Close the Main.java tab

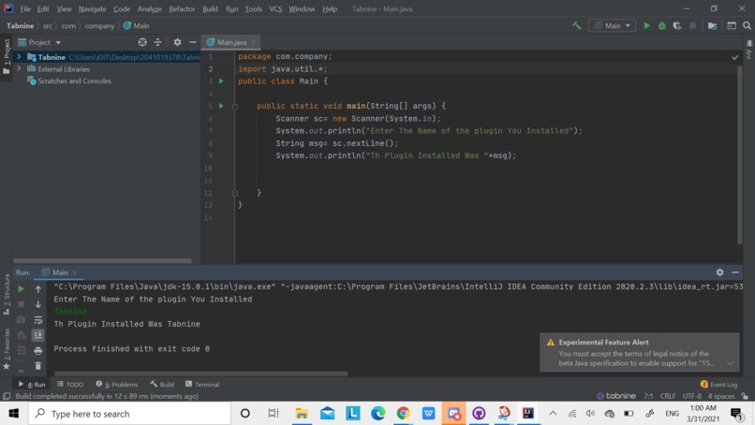pos(253,42)
